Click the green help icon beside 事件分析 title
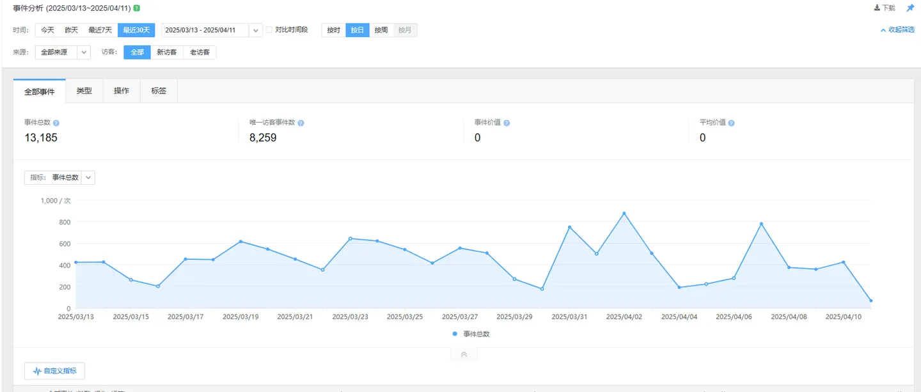This screenshot has width=921, height=392. 137,8
